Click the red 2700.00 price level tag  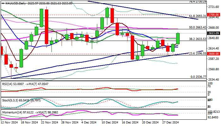214,14
